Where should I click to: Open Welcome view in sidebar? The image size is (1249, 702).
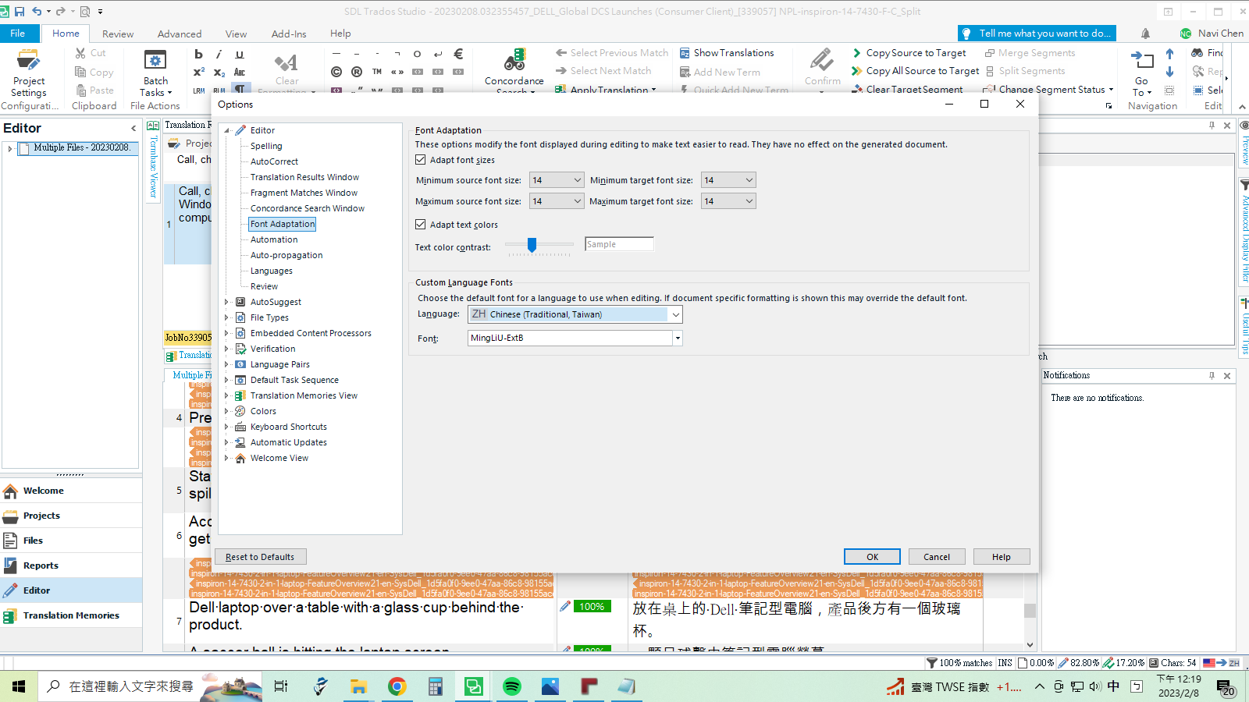pyautogui.click(x=71, y=491)
